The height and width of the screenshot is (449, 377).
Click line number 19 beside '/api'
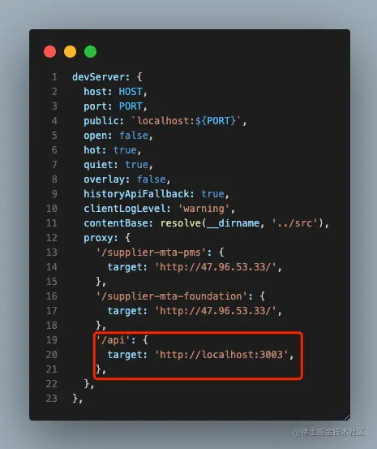(x=52, y=340)
